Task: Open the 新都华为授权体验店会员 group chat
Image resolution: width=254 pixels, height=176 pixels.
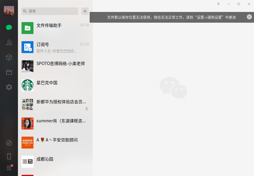Action: click(55, 104)
